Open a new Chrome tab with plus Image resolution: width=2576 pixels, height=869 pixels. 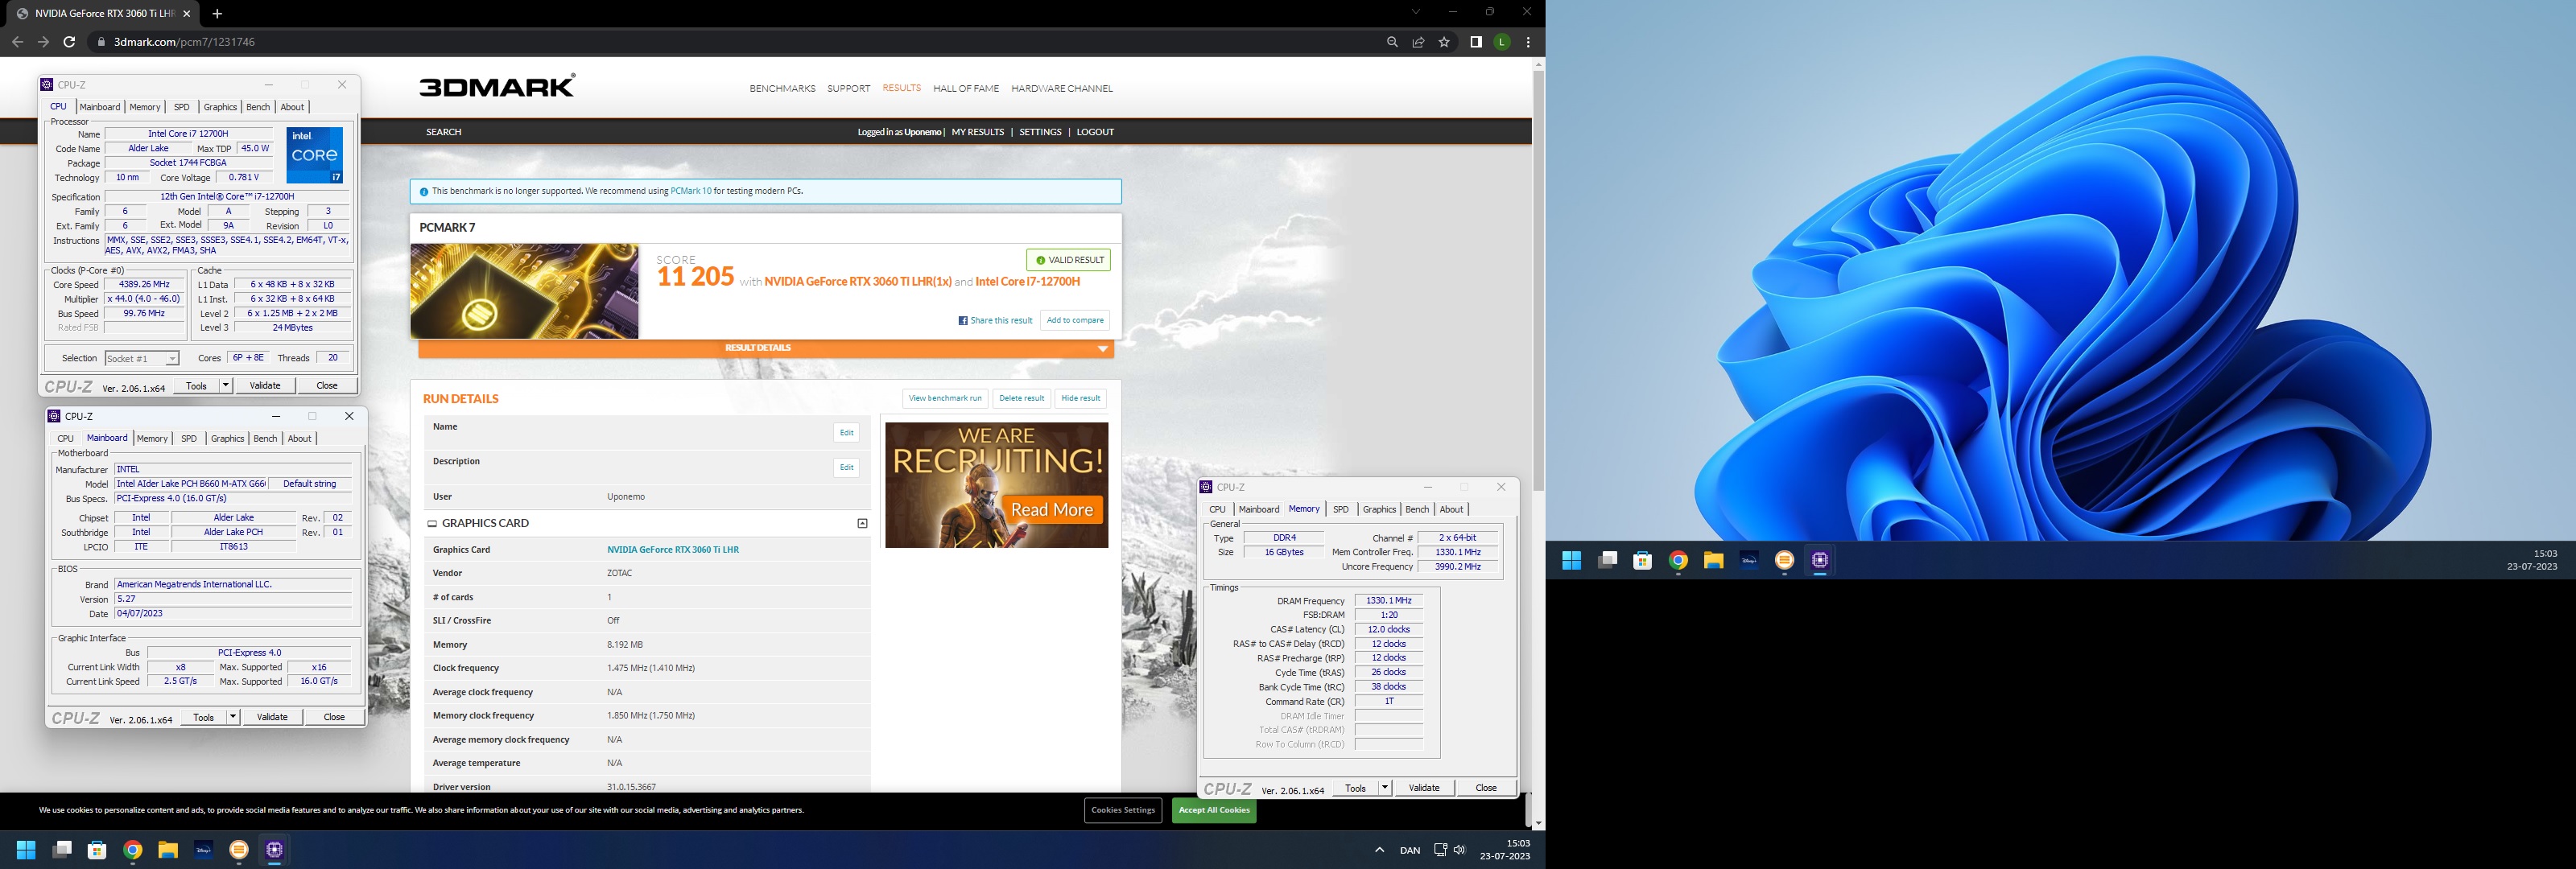[217, 13]
